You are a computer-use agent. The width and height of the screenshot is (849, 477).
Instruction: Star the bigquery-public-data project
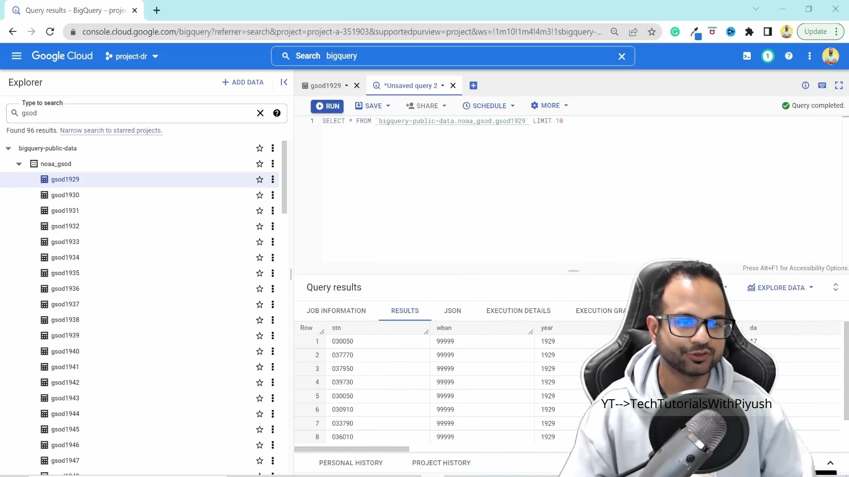pyautogui.click(x=260, y=148)
